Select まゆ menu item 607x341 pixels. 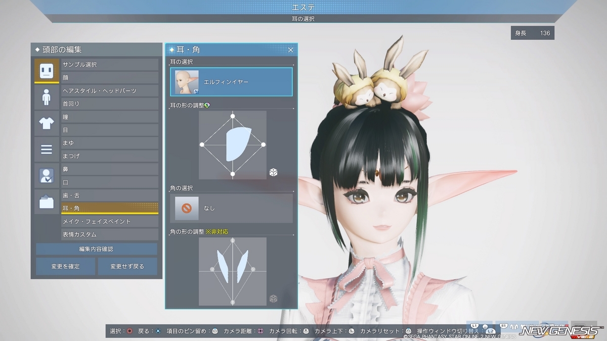(x=110, y=143)
